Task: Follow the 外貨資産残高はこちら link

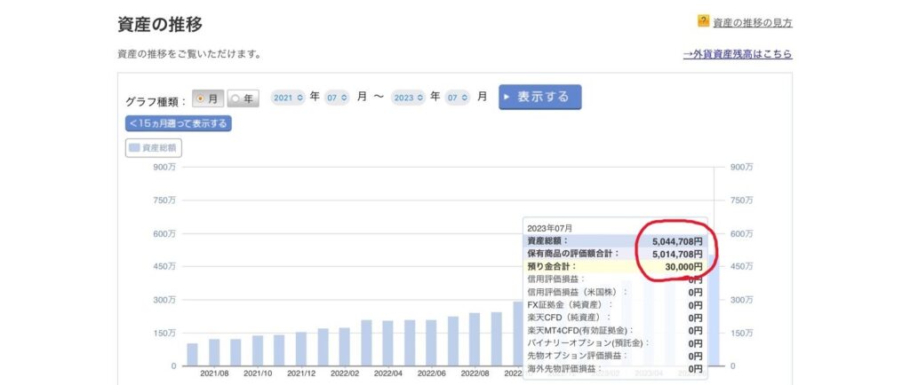Action: coord(737,54)
